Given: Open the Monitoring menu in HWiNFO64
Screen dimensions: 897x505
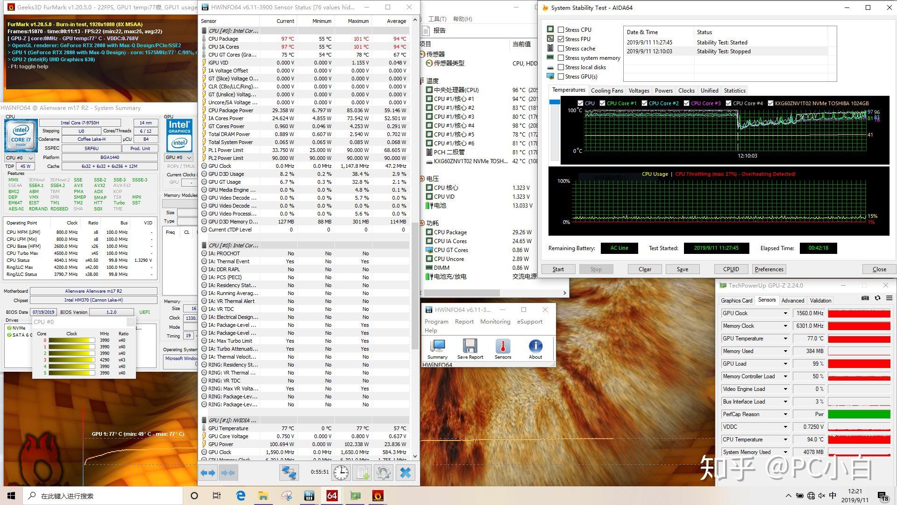Looking at the screenshot, I should (x=495, y=321).
